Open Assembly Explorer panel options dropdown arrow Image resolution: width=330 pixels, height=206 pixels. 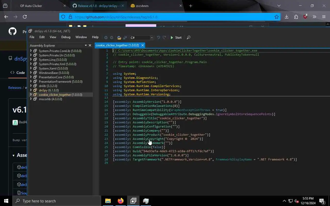pos(86,45)
